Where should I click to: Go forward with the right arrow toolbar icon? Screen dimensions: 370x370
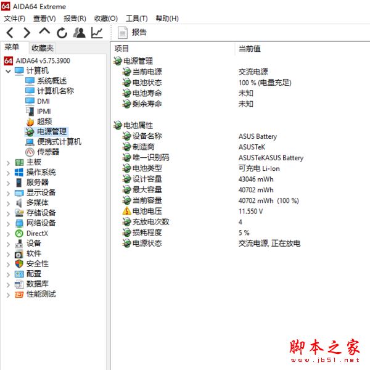(27, 33)
